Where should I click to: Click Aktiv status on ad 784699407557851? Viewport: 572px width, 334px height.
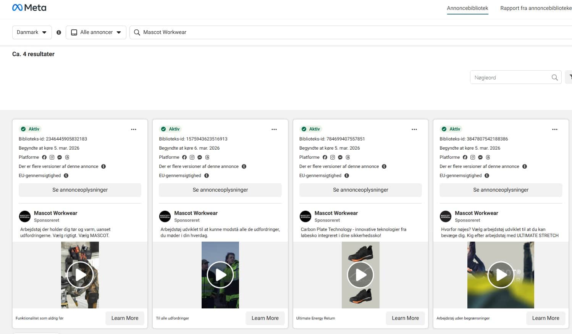(x=311, y=129)
